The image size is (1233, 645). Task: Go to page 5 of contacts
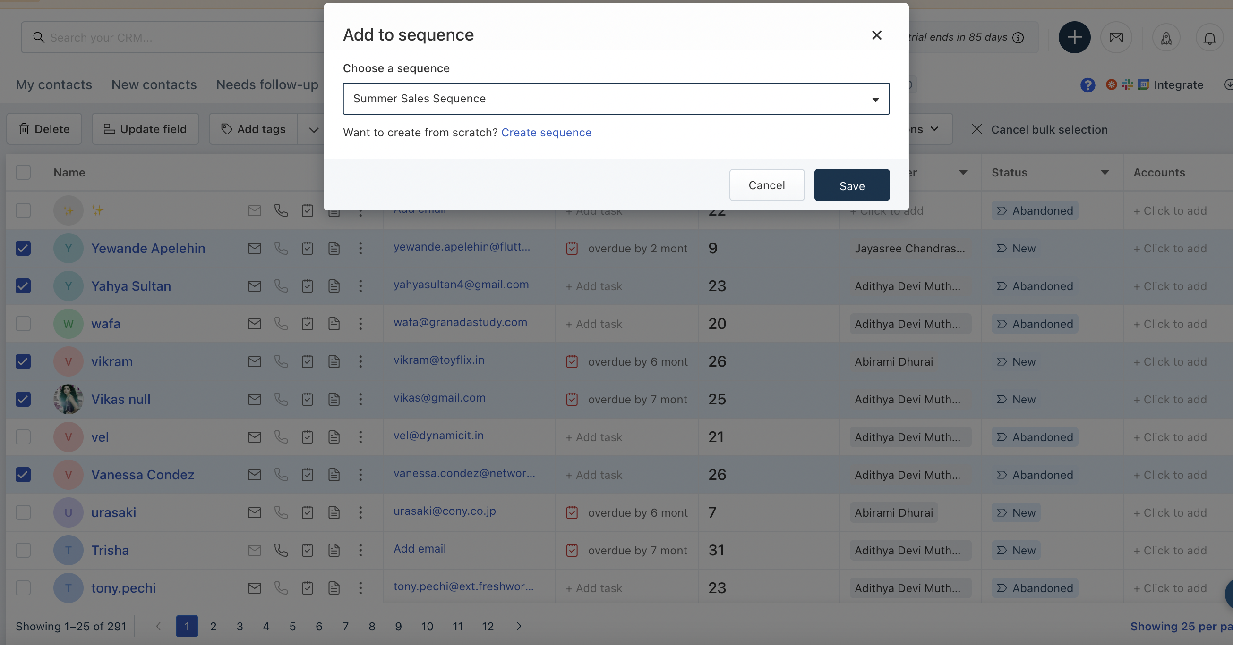click(x=292, y=626)
